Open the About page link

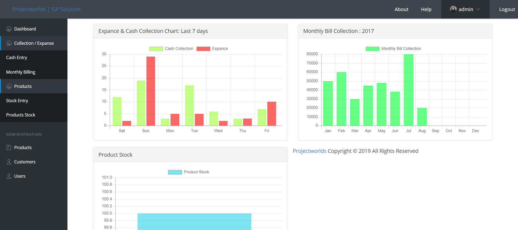(401, 9)
